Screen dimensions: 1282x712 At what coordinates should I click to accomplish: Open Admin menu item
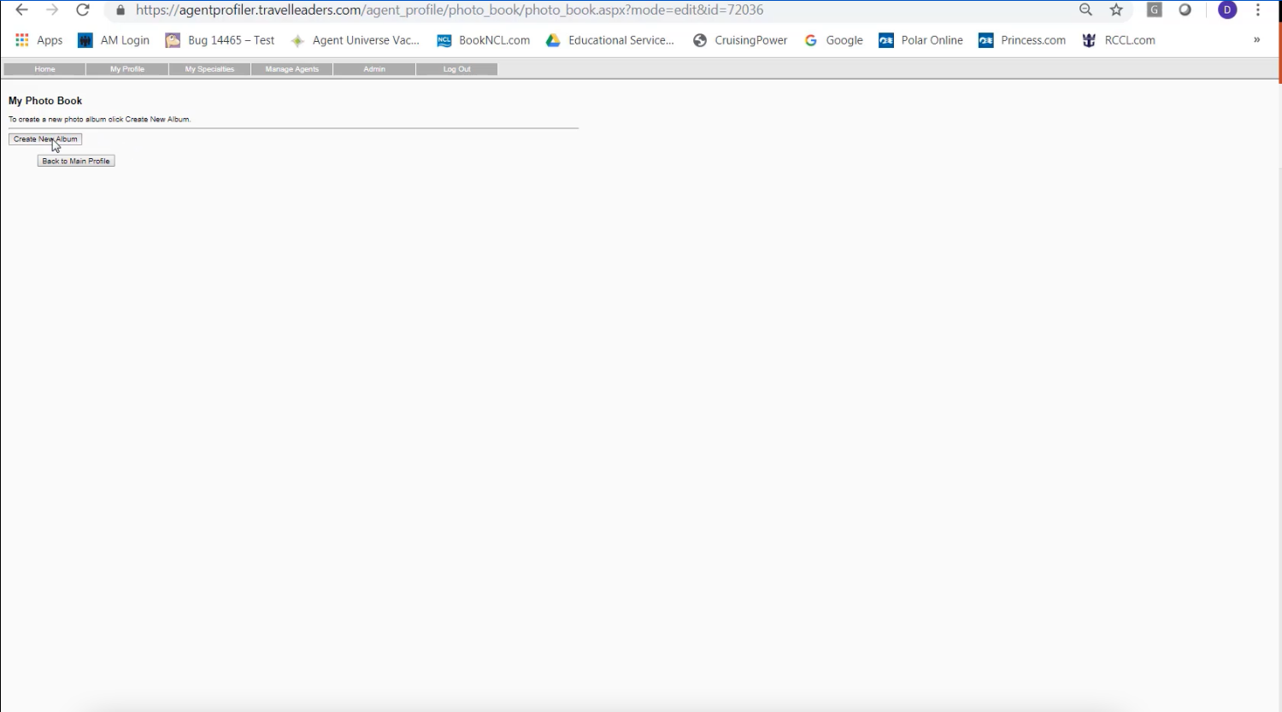(x=374, y=69)
